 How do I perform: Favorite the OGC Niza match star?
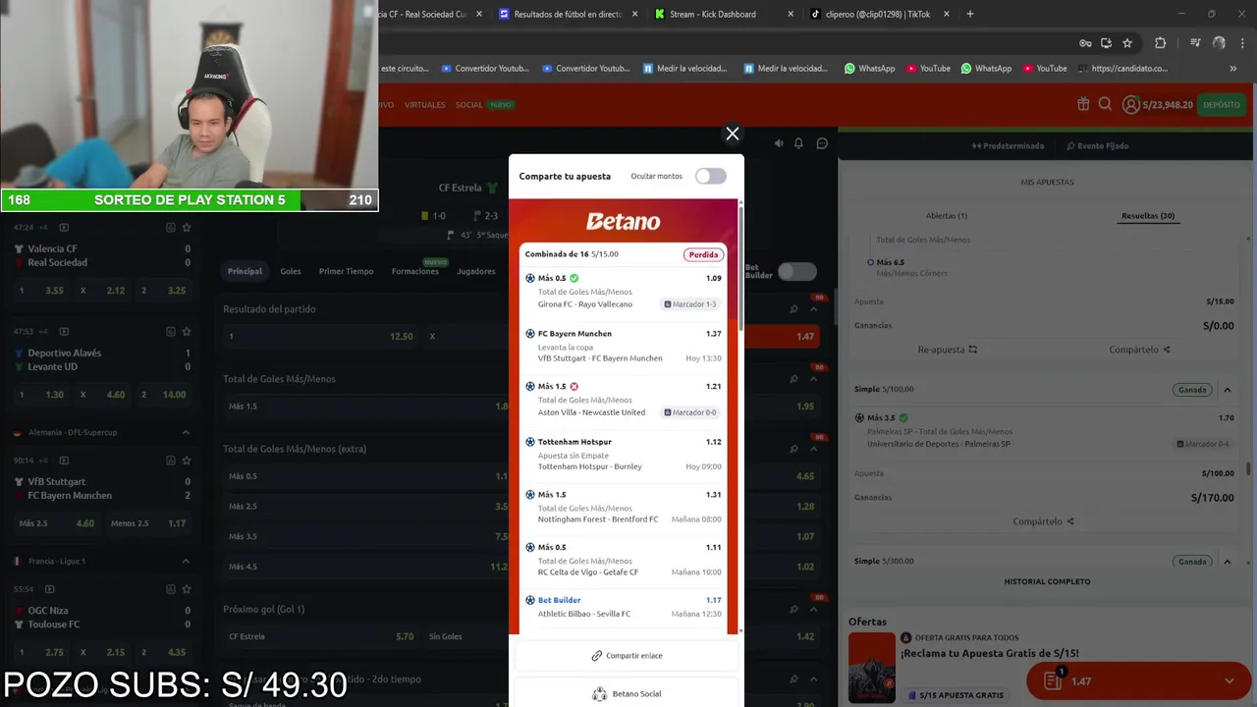(x=187, y=589)
